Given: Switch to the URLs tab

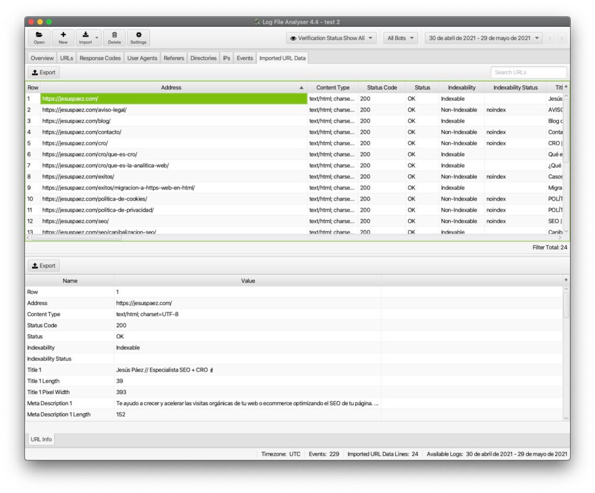Looking at the screenshot, I should pos(66,58).
